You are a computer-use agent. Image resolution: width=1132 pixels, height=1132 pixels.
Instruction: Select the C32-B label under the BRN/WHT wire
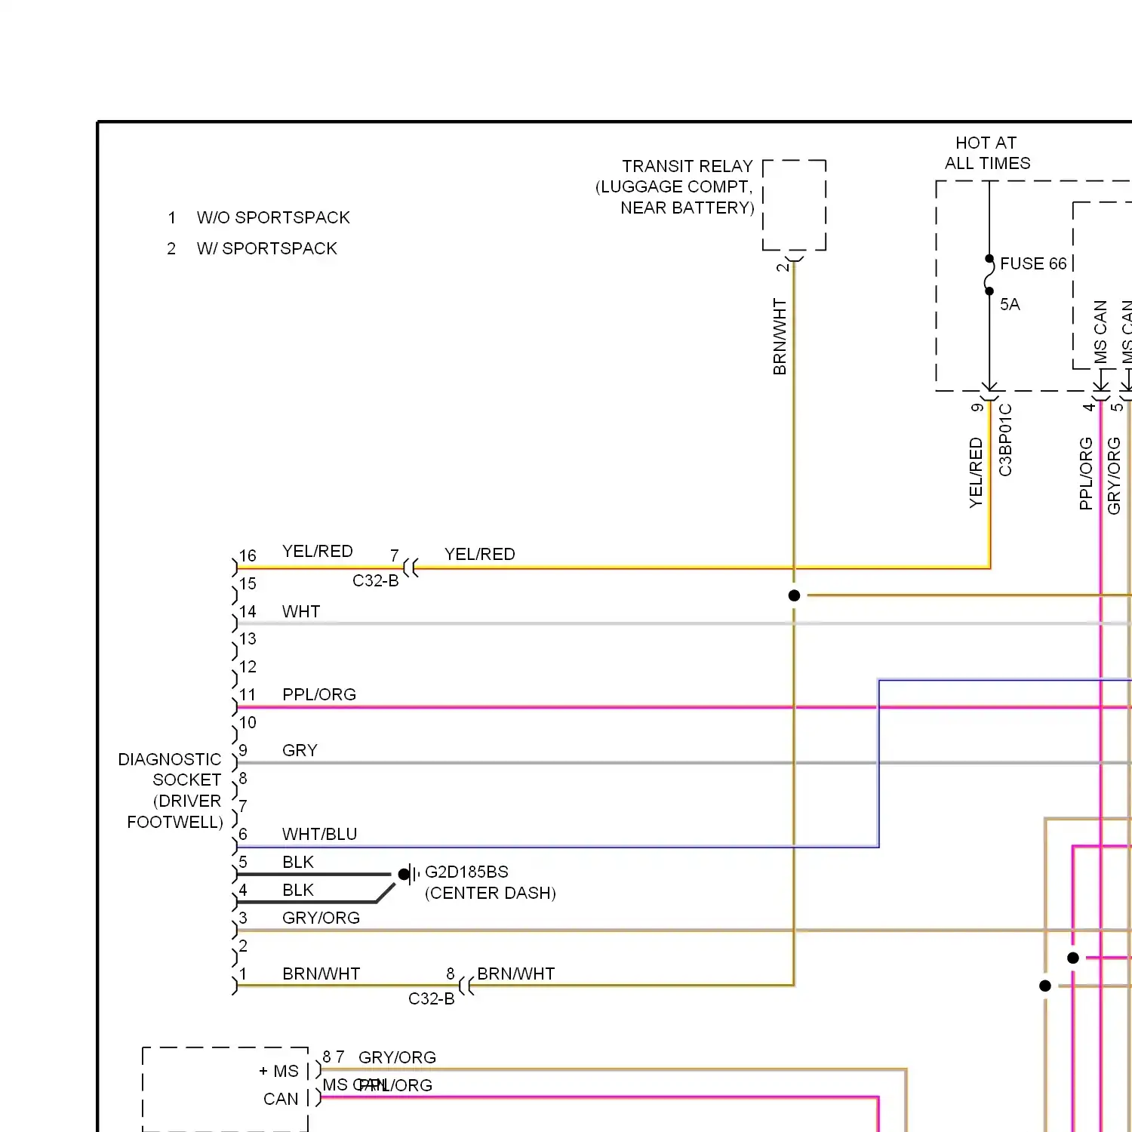[431, 998]
